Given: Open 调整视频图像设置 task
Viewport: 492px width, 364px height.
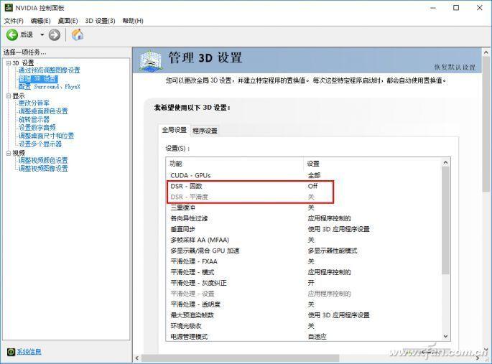Looking at the screenshot, I should [x=43, y=169].
